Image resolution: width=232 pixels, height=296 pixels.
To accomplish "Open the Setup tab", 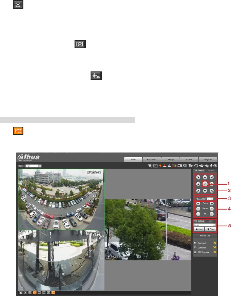I will click(x=170, y=159).
